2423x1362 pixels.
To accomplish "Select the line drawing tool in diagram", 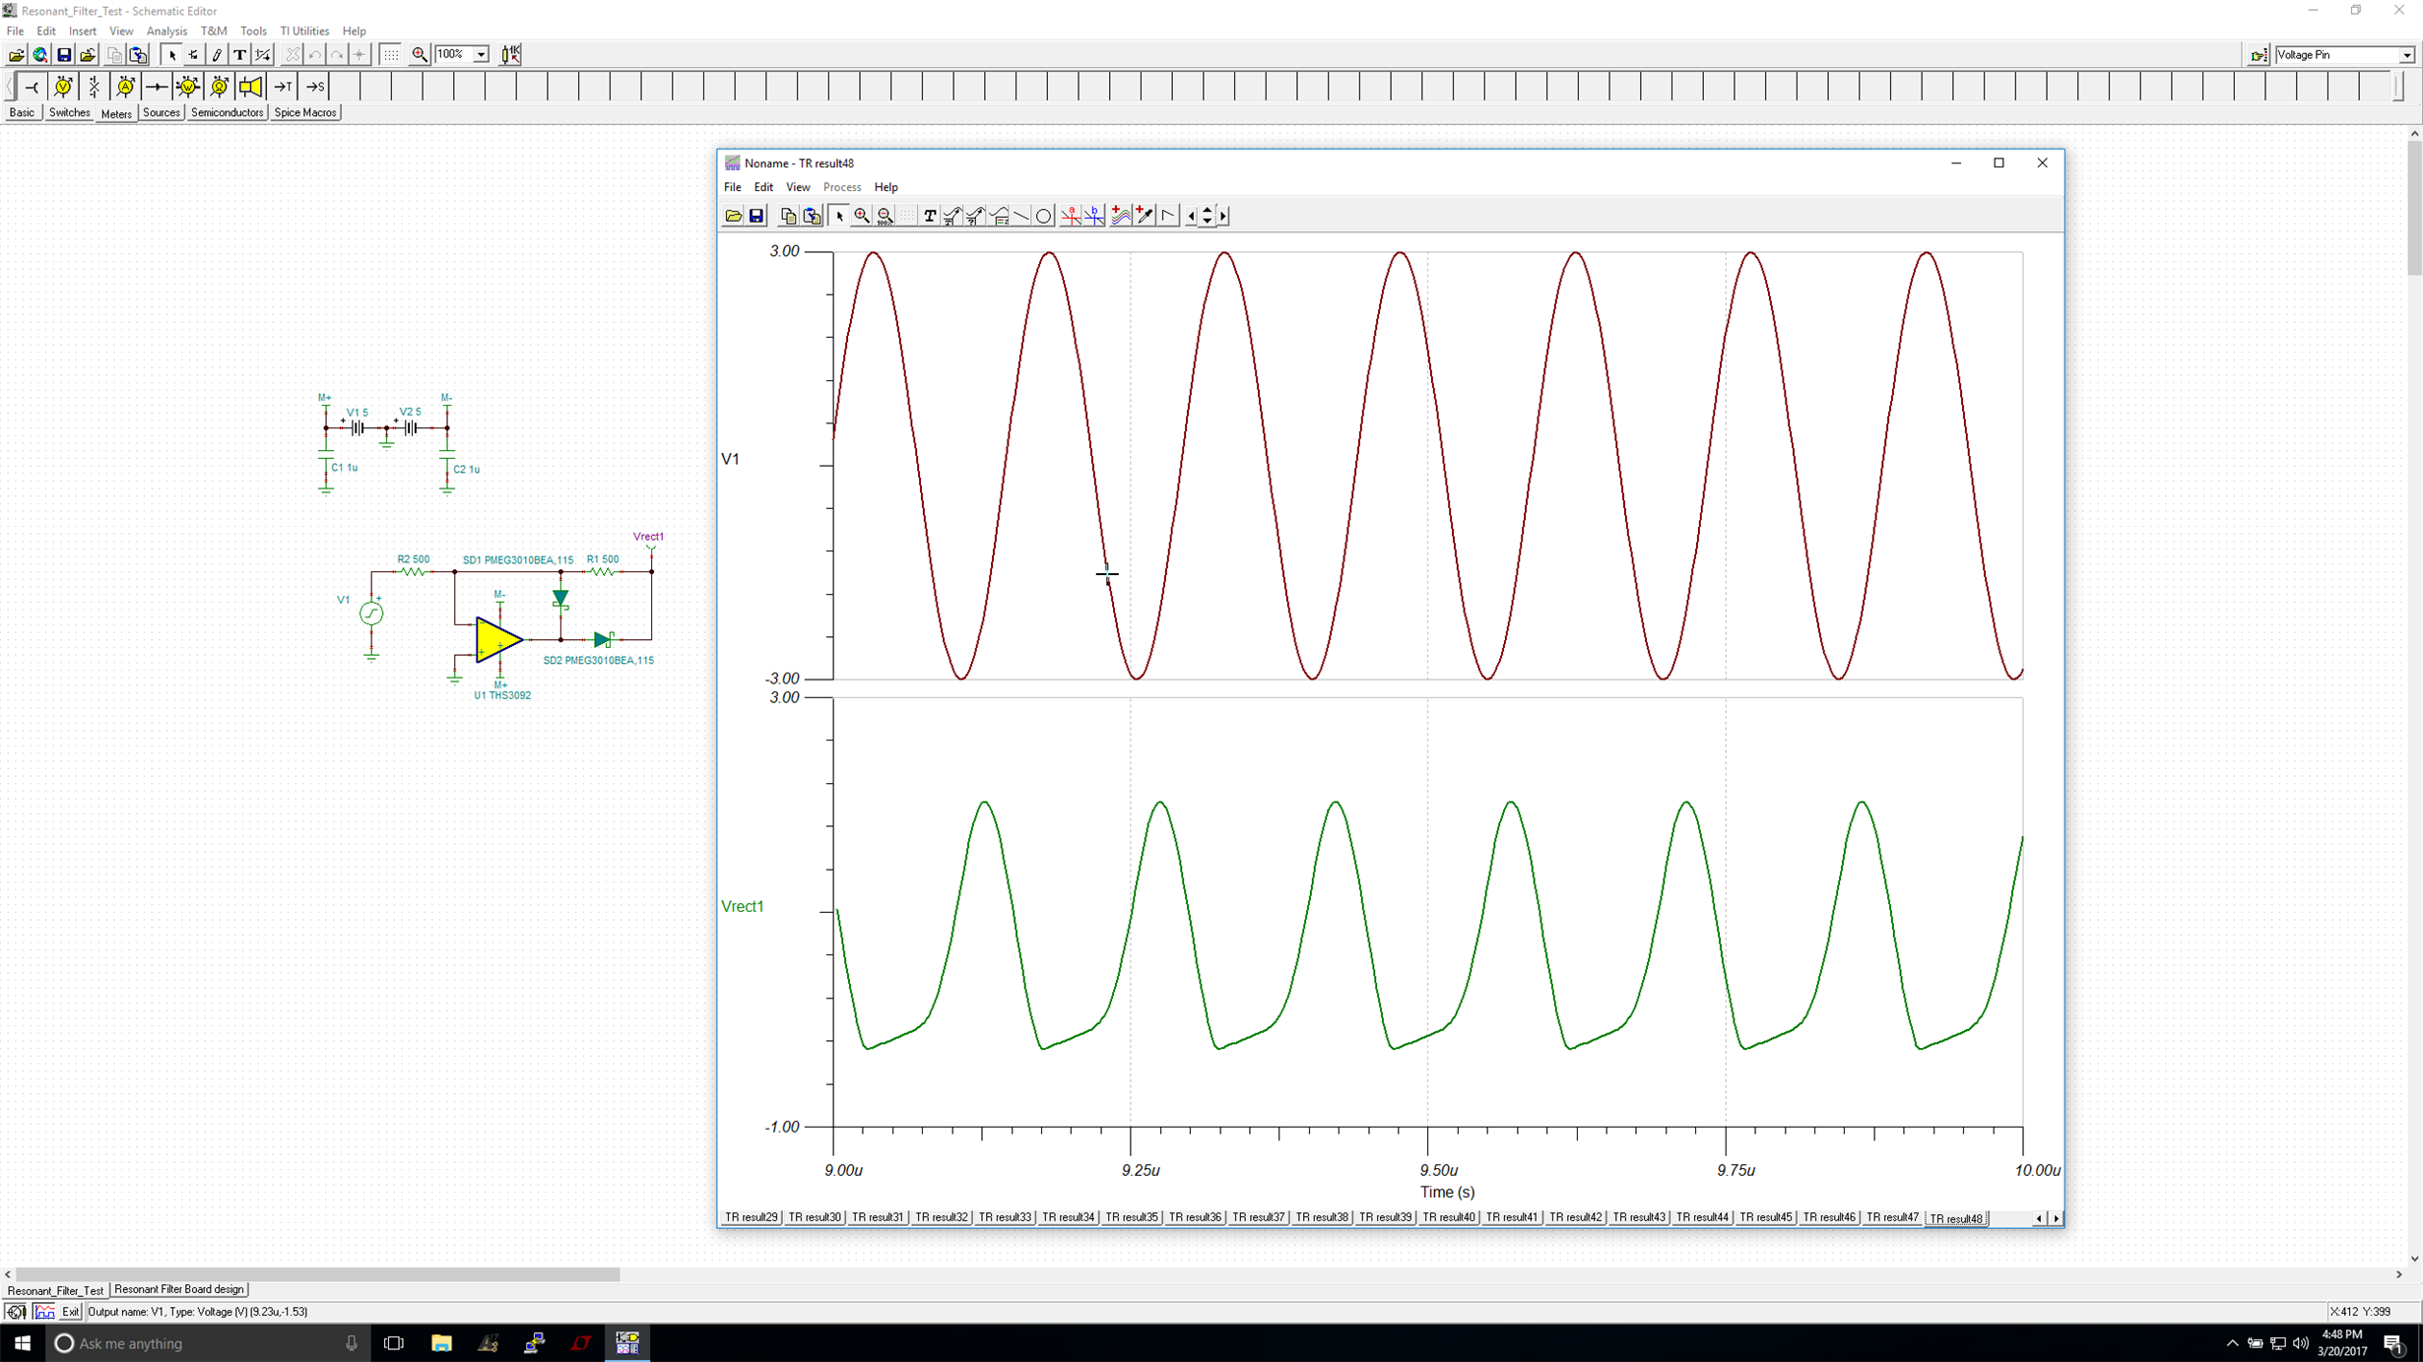I will tap(1021, 217).
